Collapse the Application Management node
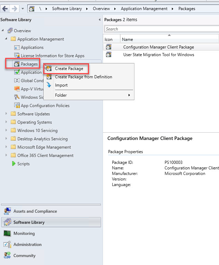This screenshot has height=265, width=219. (x=6, y=39)
